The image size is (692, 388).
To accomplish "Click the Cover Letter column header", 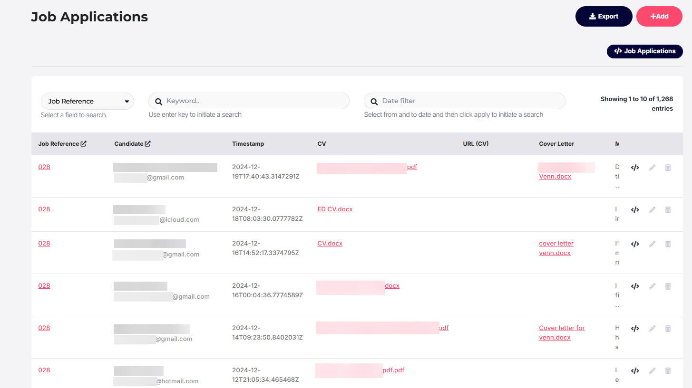I will click(x=556, y=144).
